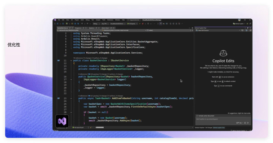Click the horizontal scrollbar under the editor
273x143 pixels.
click(x=100, y=127)
